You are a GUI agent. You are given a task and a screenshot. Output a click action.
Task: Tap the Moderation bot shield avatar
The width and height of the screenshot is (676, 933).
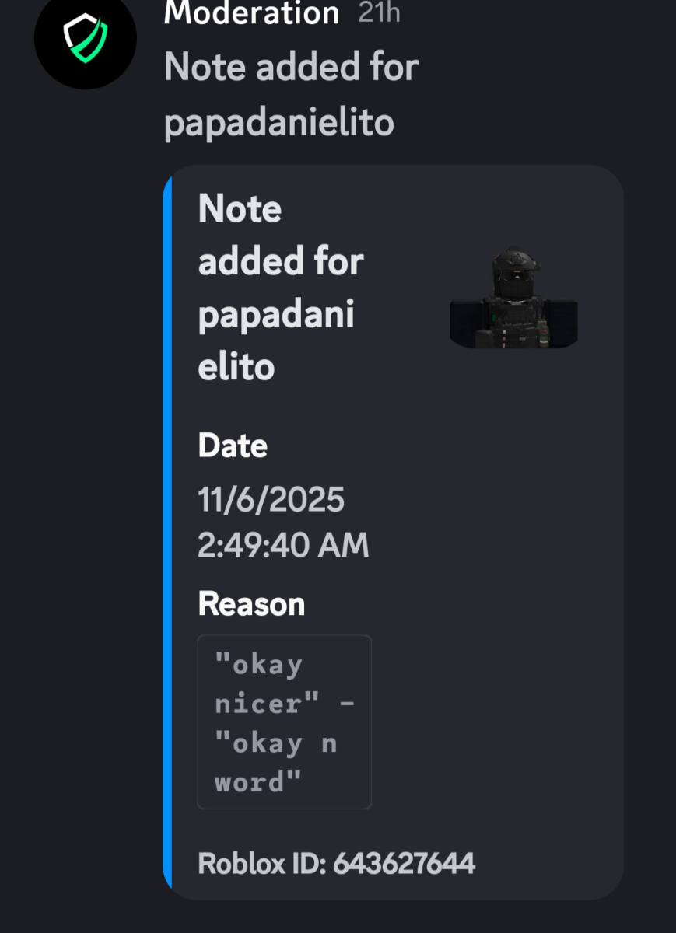[85, 39]
